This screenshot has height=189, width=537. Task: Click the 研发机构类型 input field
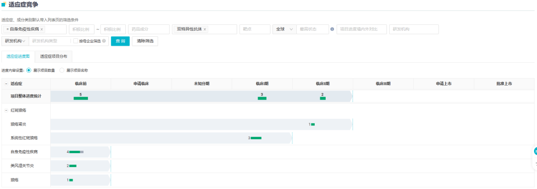(50, 41)
